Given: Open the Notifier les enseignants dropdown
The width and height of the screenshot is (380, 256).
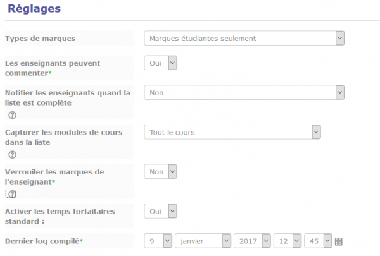Looking at the screenshot, I should [244, 93].
